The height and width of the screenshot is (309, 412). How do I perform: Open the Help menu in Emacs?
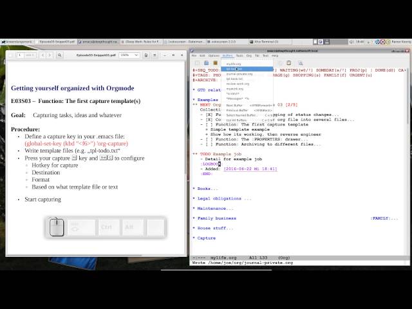[275, 56]
